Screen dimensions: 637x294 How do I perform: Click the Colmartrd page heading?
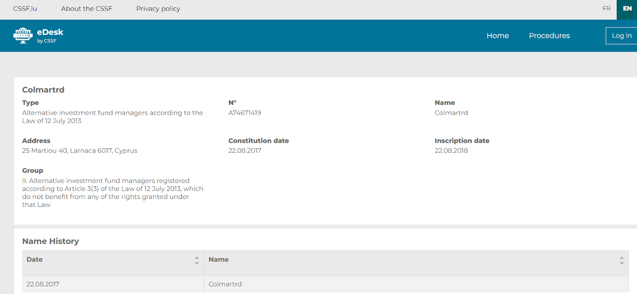[43, 90]
